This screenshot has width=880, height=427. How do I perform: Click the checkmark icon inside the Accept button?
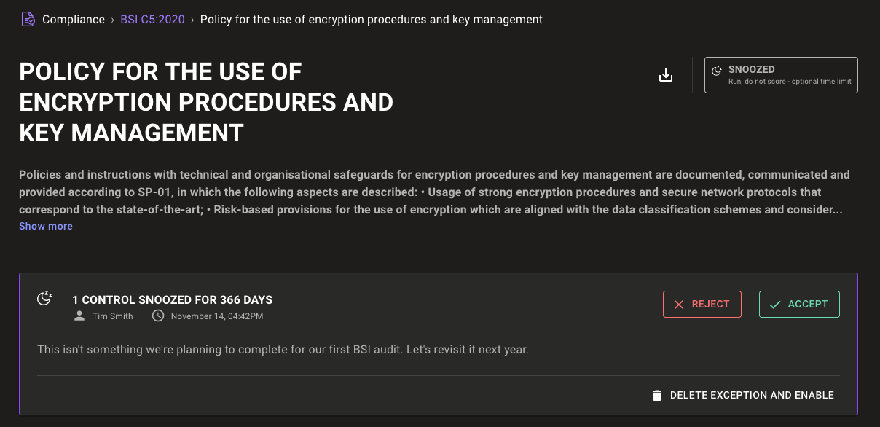coord(775,304)
